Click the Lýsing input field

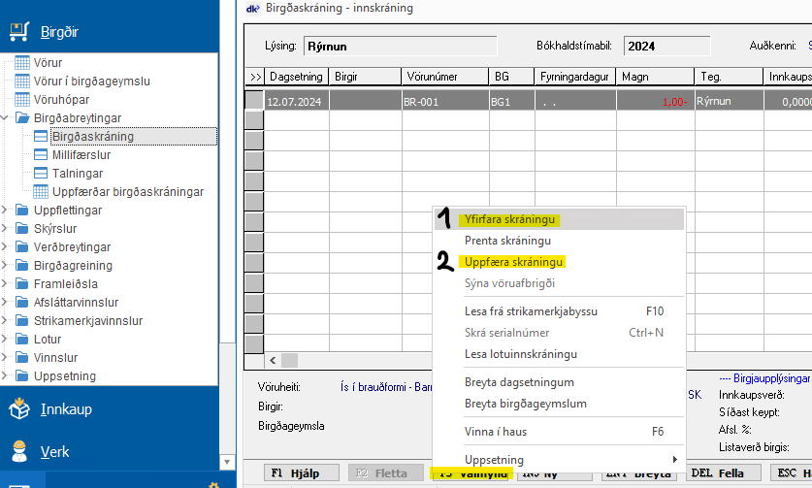coord(399,46)
